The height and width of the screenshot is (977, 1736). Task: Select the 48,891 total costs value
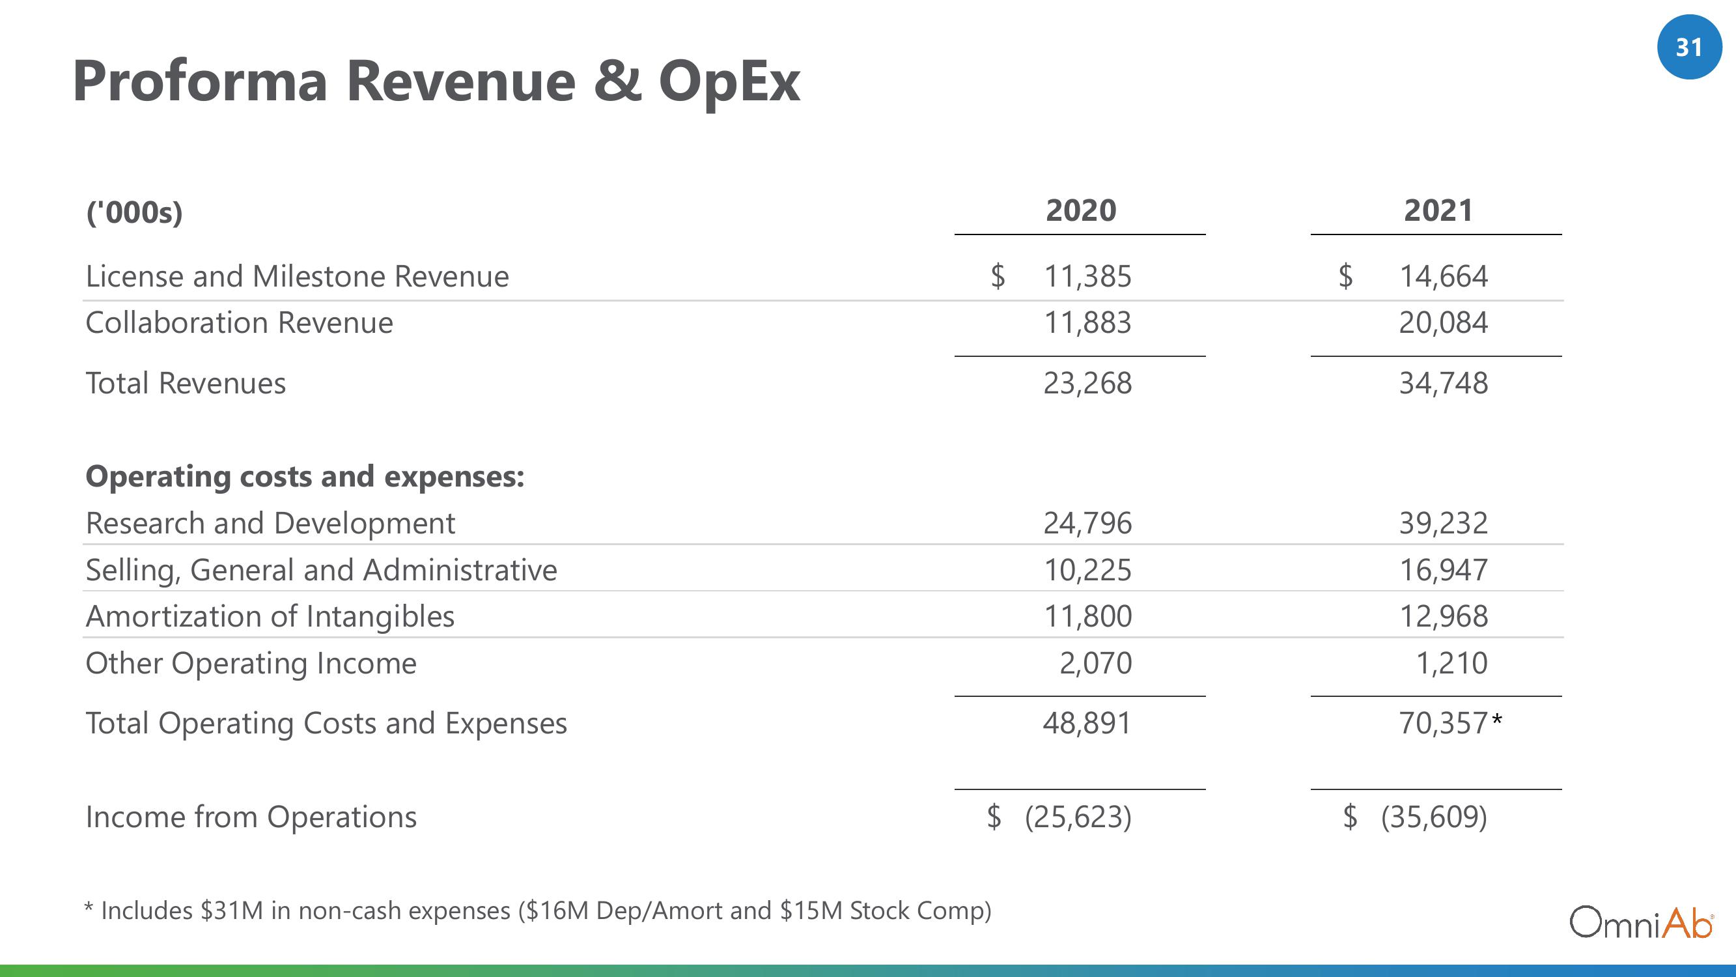(x=1087, y=723)
